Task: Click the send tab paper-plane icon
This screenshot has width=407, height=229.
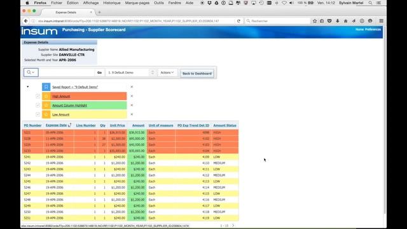Action: point(354,21)
